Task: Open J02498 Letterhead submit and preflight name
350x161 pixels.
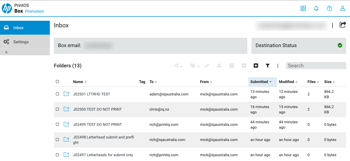Action: point(103,140)
